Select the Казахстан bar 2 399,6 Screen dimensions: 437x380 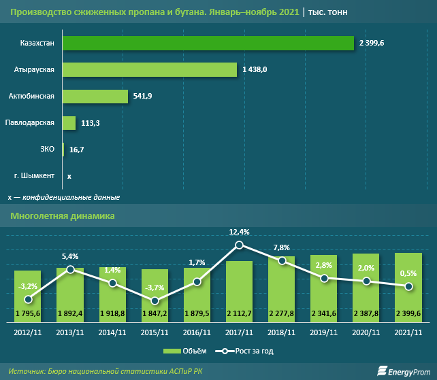click(x=208, y=43)
